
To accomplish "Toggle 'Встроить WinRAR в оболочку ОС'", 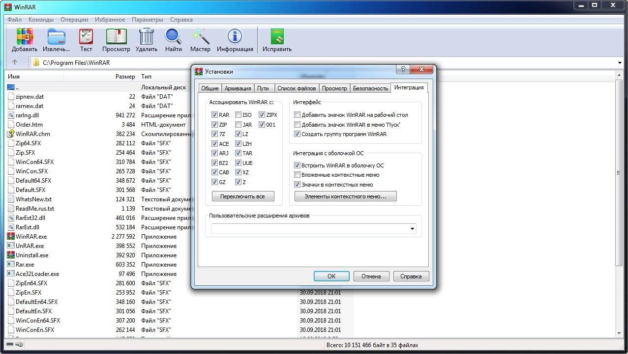I will 297,165.
